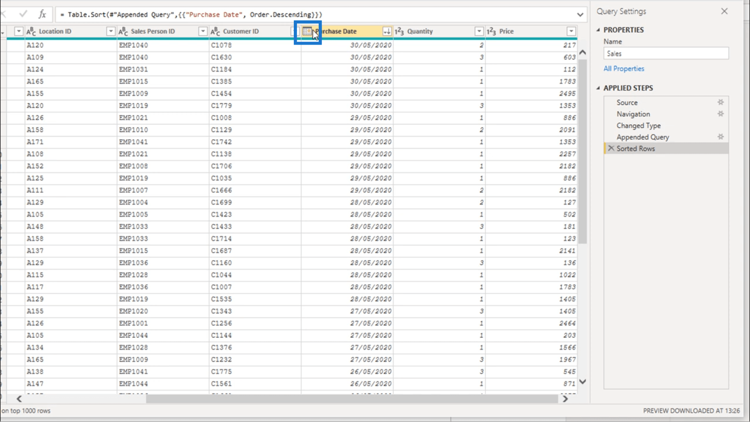Select the Sorted Rows step
This screenshot has width=750, height=422.
coord(666,148)
